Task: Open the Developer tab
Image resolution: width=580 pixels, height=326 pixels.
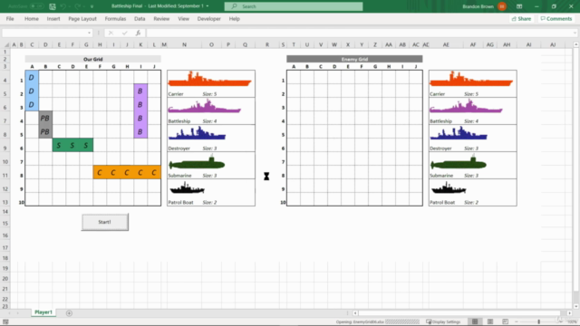Action: [x=208, y=18]
